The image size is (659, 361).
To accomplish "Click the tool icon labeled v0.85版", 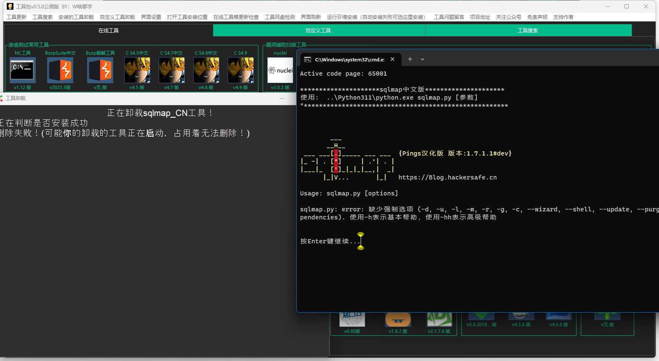I will 352,319.
